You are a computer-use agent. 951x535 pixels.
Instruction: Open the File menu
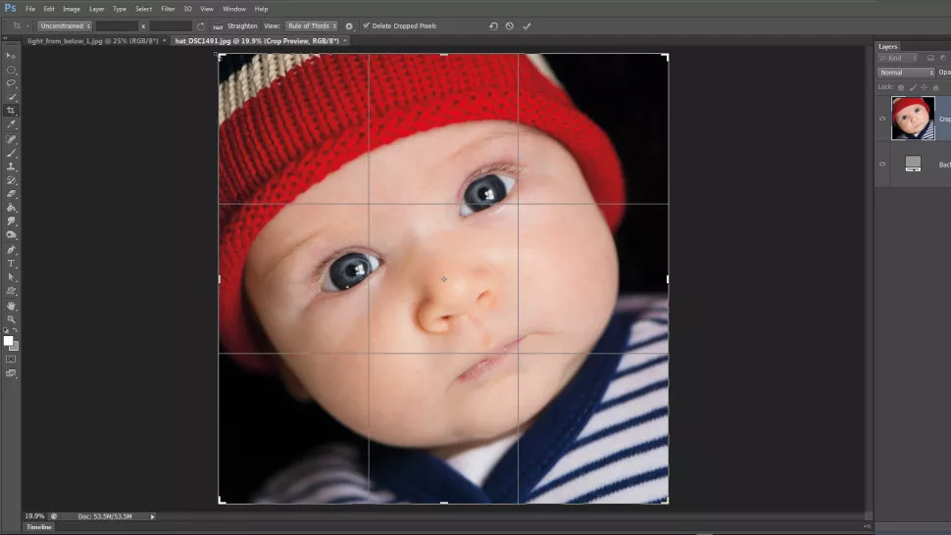(29, 9)
